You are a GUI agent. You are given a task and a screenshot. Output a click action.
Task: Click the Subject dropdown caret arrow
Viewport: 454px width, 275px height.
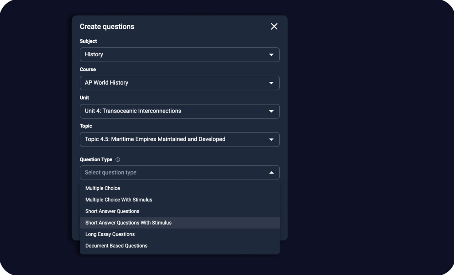[271, 55]
